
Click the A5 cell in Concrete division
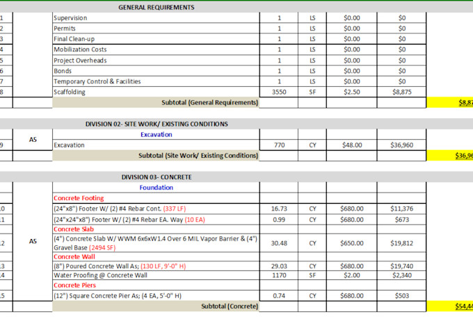[x=33, y=241]
